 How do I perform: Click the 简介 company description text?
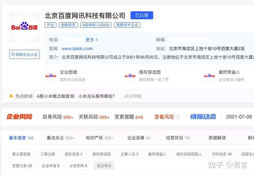click(x=158, y=57)
